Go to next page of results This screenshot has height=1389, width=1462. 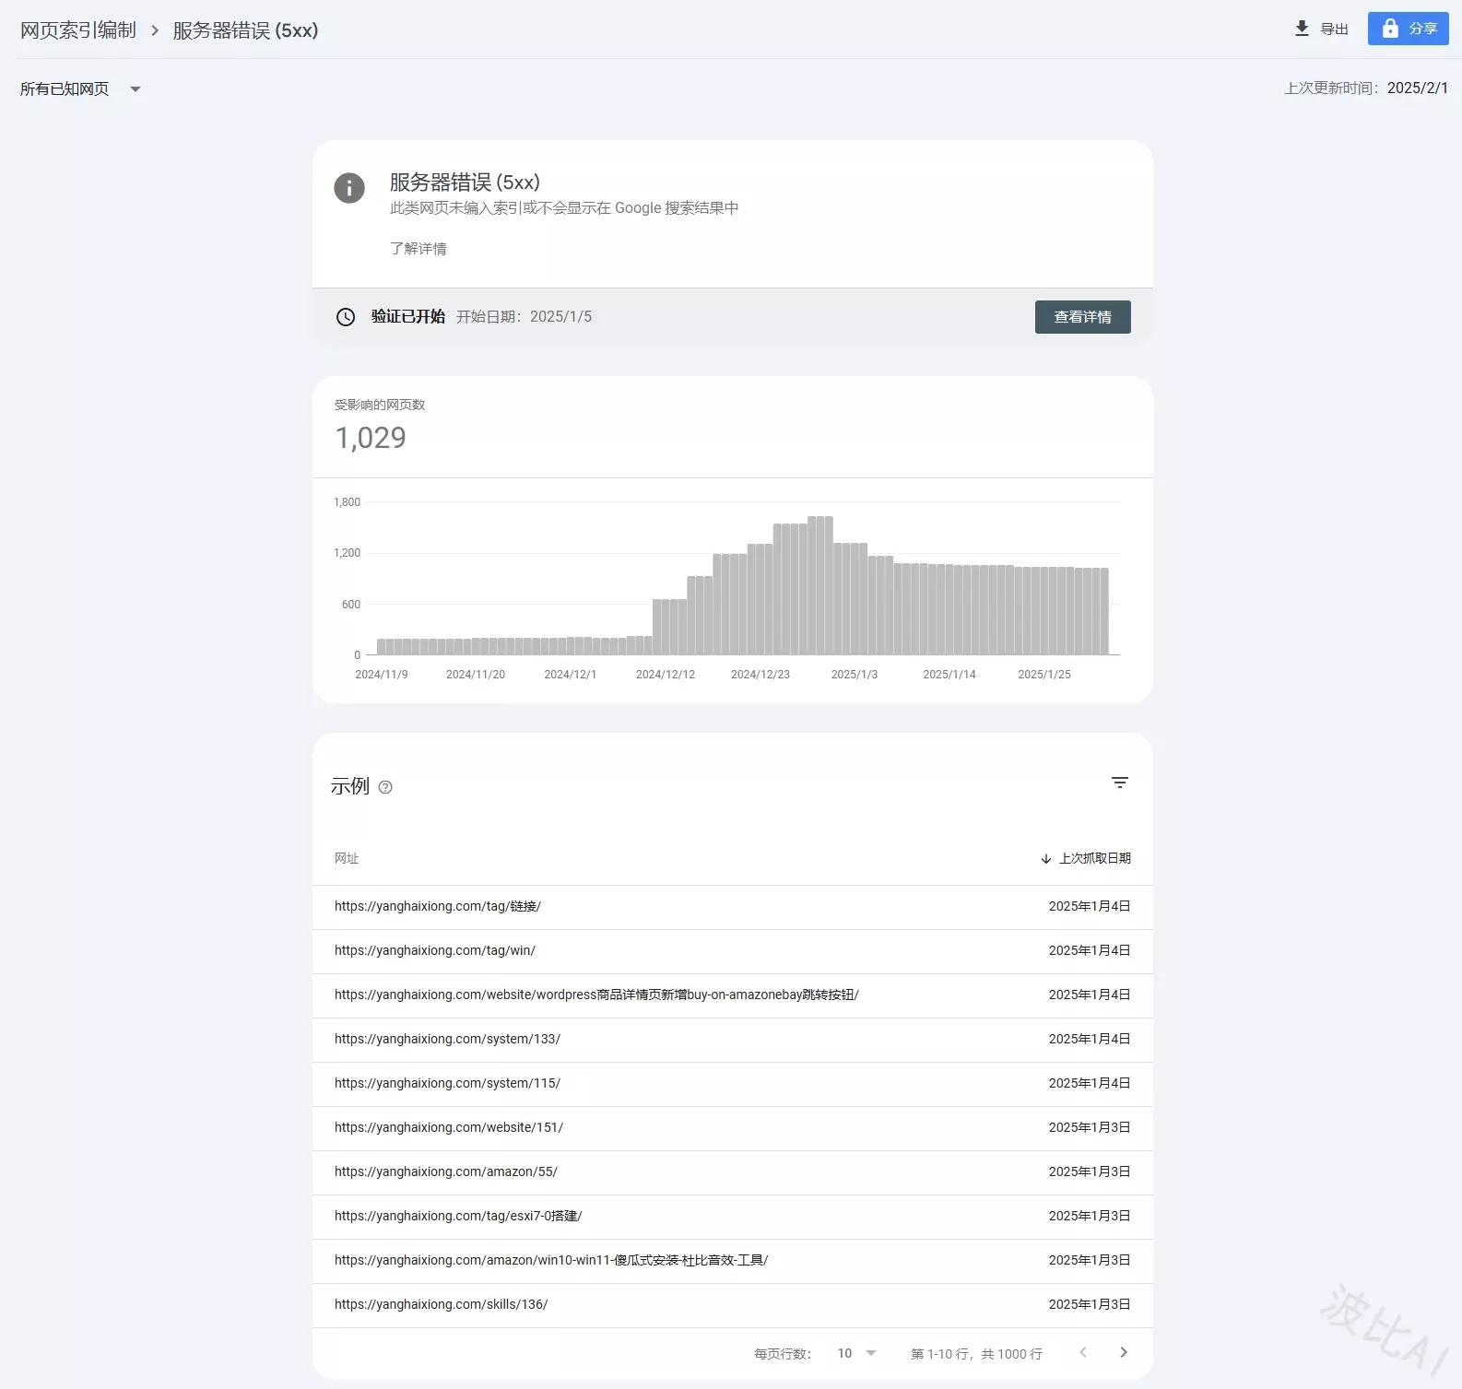tap(1123, 1352)
